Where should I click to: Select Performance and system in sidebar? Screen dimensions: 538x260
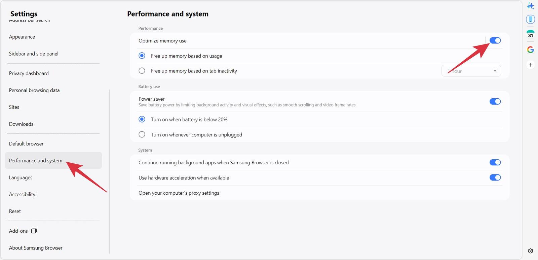tap(53, 160)
